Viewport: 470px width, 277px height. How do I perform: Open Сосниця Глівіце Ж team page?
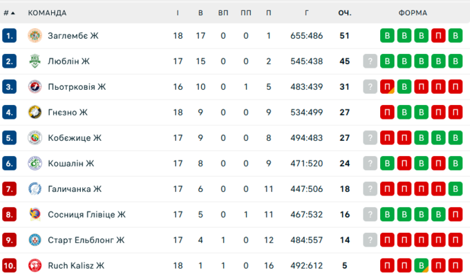[x=86, y=214]
